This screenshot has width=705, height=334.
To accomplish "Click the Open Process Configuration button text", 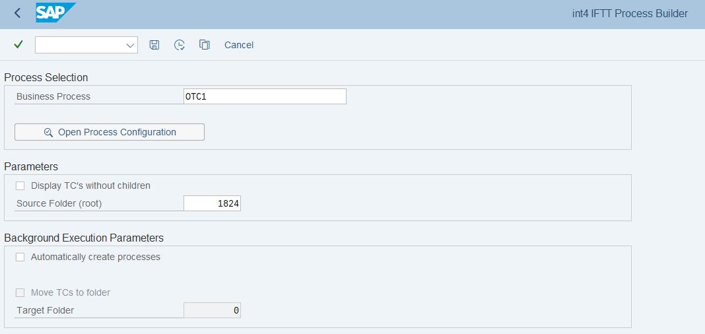I will pos(117,132).
